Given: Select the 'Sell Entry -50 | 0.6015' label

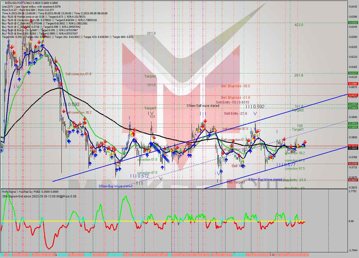Looking at the screenshot, I should pos(233,102).
